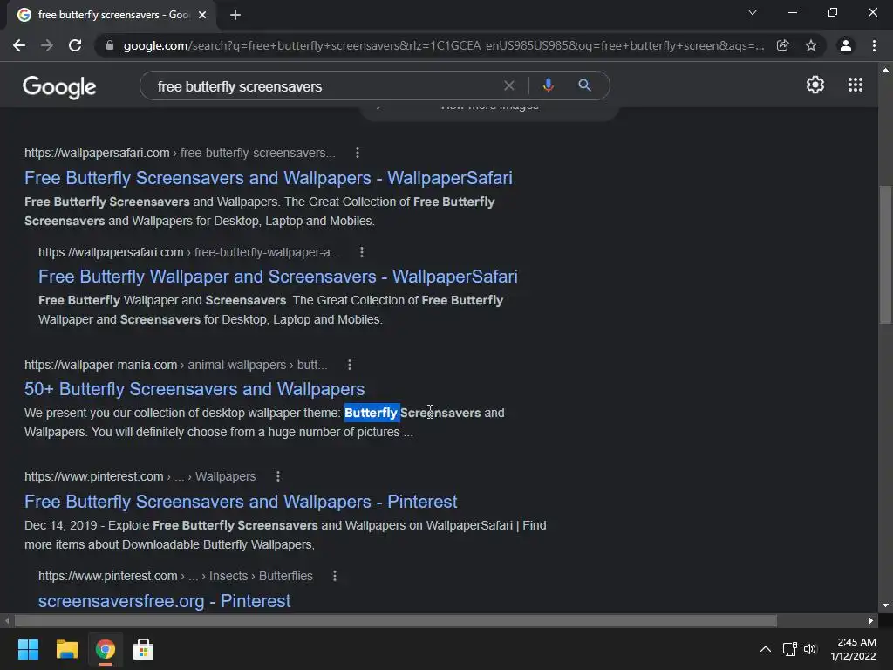The width and height of the screenshot is (893, 670).
Task: Open more options for wallpapersafari free-butterfly-screensavers result
Action: 357,153
